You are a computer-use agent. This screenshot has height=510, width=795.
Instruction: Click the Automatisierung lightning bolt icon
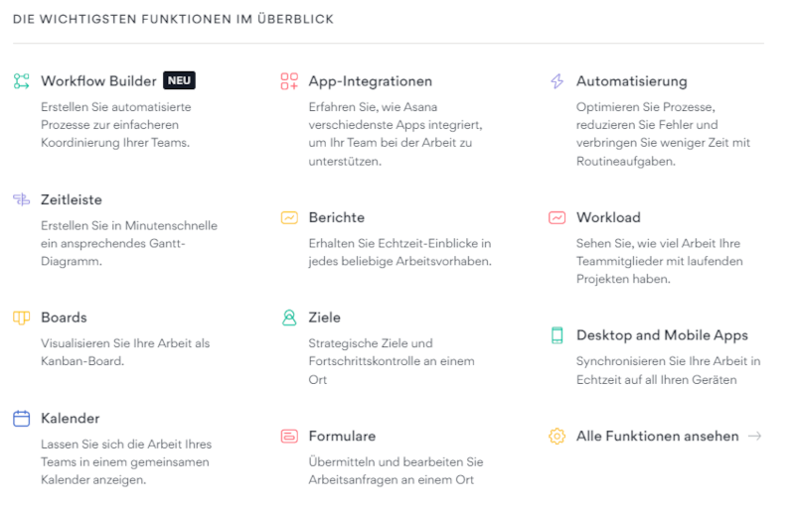[x=556, y=81]
